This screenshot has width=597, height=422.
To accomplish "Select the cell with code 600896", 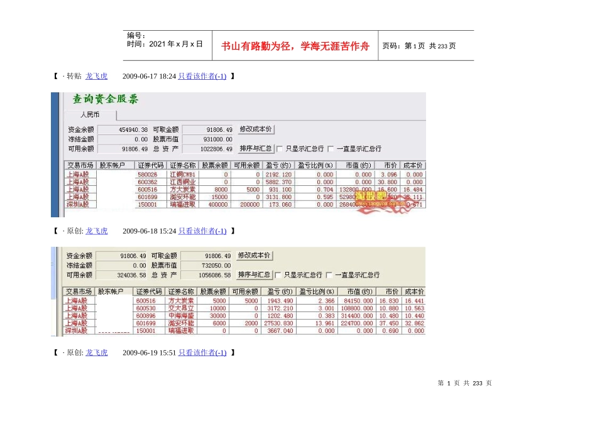I will click(150, 316).
